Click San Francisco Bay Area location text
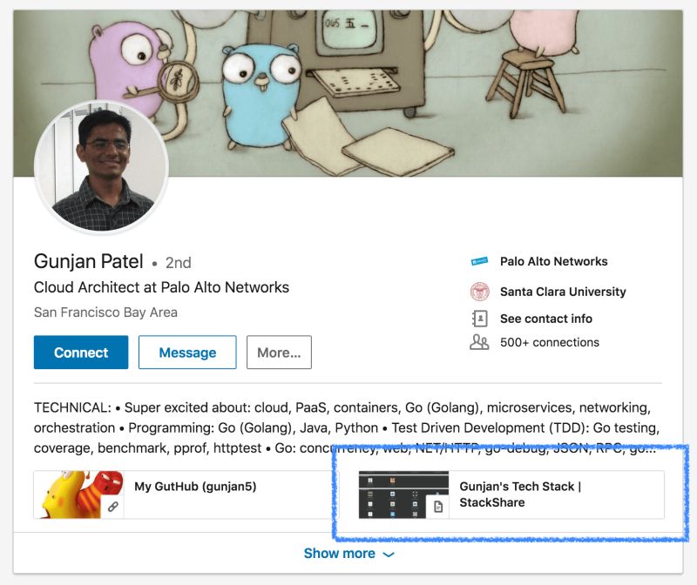This screenshot has width=697, height=585. tap(105, 313)
